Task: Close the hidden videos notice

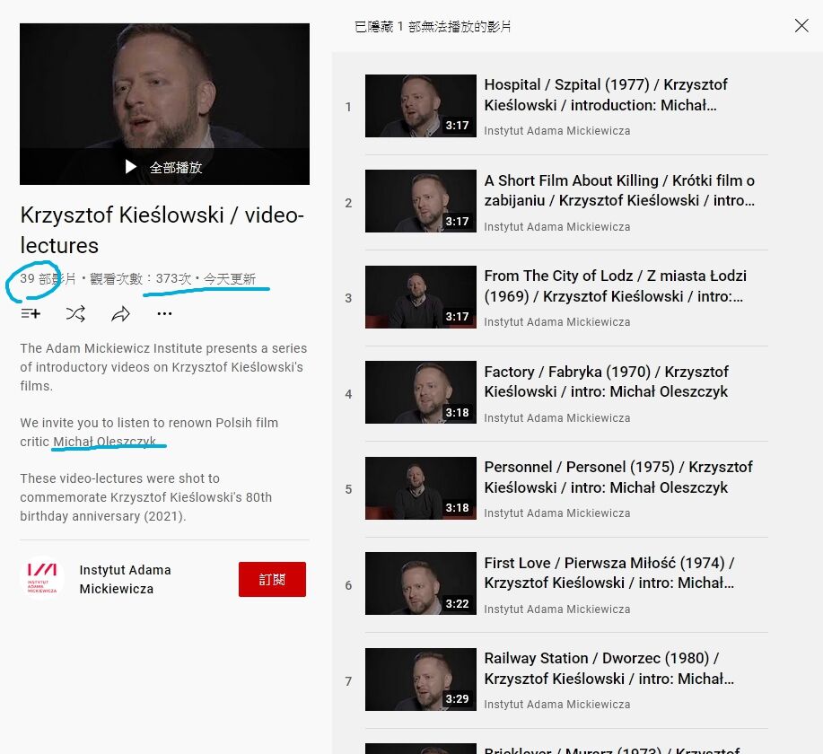Action: point(801,25)
